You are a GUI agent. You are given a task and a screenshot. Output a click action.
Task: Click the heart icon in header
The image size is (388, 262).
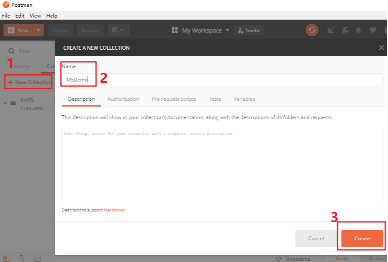tap(373, 30)
